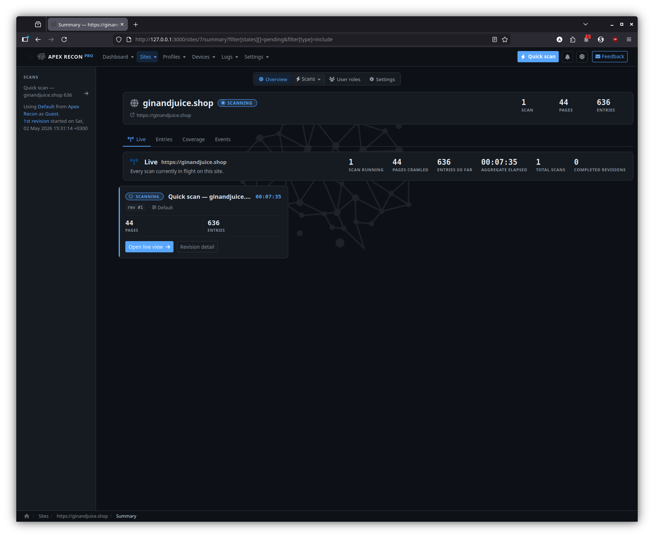The width and height of the screenshot is (654, 538).
Task: Click the rev #1 badge on scan card
Action: 135,207
